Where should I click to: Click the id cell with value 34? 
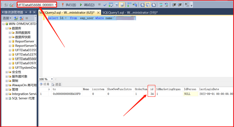(x=152, y=94)
